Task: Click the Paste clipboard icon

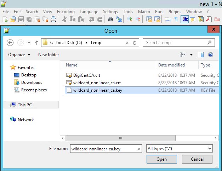Action: 81,19
